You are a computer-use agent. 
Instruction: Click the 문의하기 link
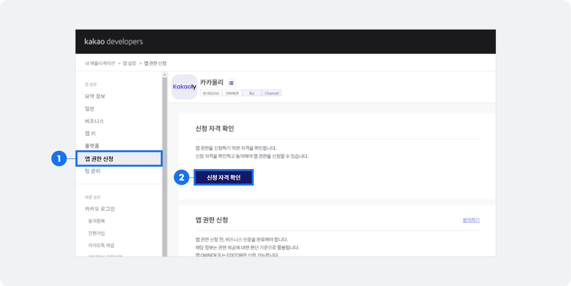[471, 220]
